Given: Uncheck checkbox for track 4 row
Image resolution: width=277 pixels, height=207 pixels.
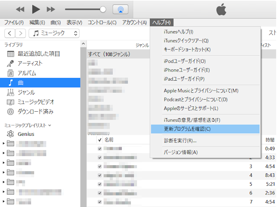Looking at the screenshot, I should pos(100,175).
